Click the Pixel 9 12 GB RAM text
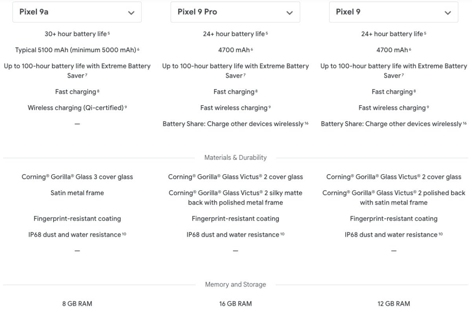 click(x=393, y=303)
